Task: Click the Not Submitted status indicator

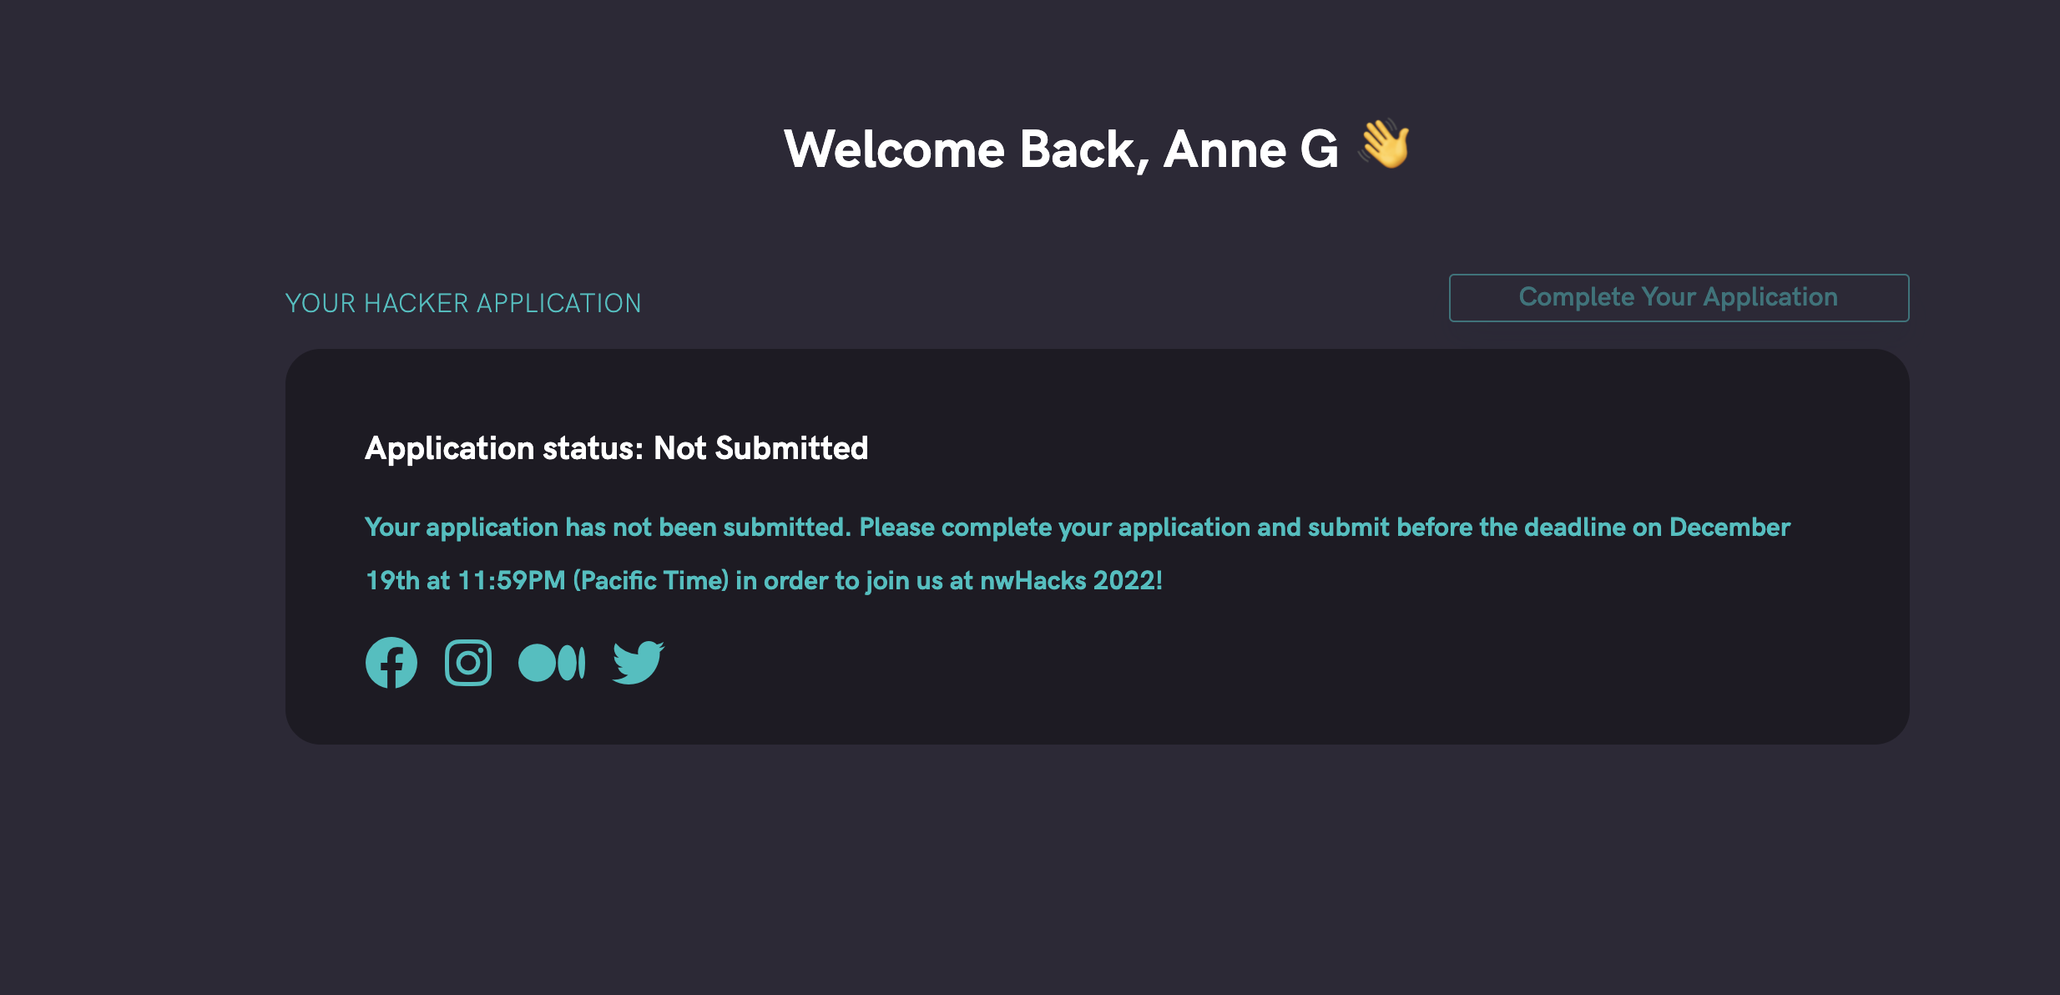Action: click(x=760, y=448)
